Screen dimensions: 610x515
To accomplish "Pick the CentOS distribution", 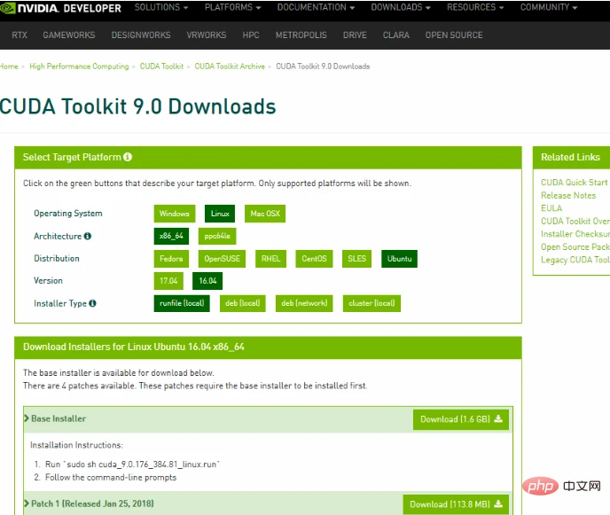I will click(314, 259).
